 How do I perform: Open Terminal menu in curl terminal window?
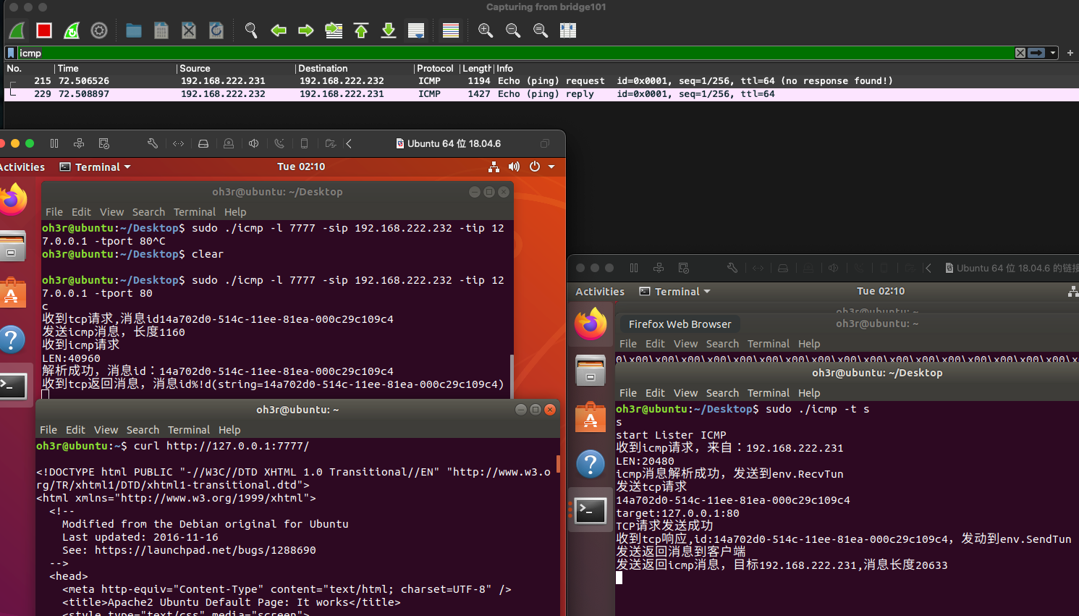189,430
